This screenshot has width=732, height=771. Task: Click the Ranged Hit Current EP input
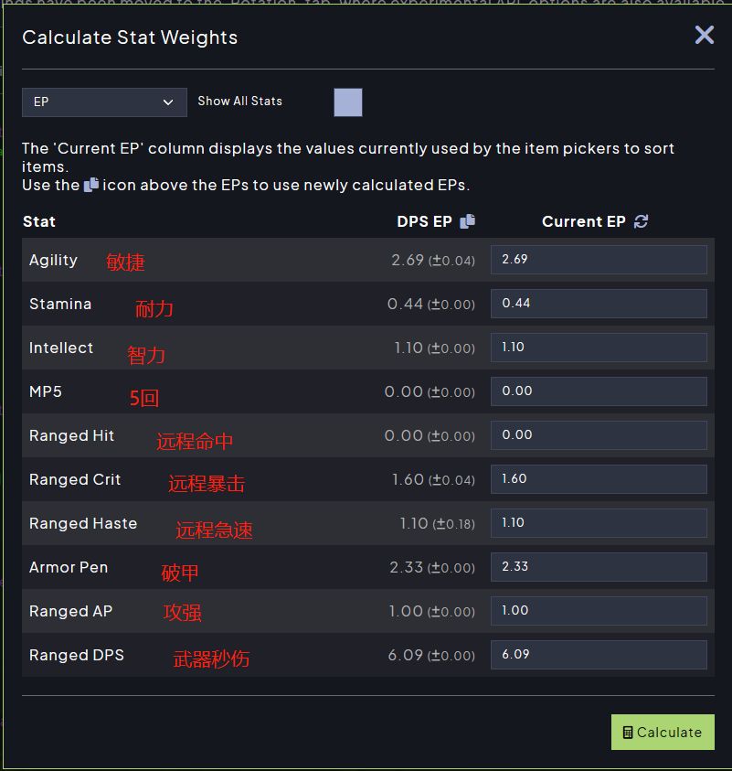(x=599, y=435)
